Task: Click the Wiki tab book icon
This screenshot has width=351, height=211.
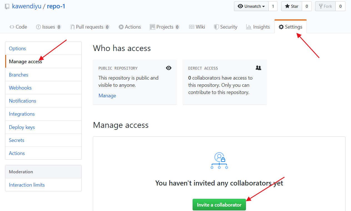Action: click(x=191, y=27)
